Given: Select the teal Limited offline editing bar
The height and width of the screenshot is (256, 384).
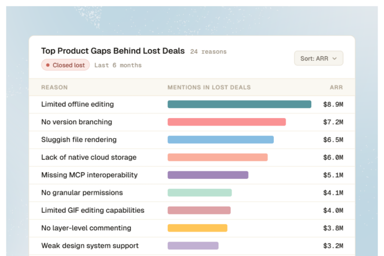Looking at the screenshot, I should pos(239,104).
